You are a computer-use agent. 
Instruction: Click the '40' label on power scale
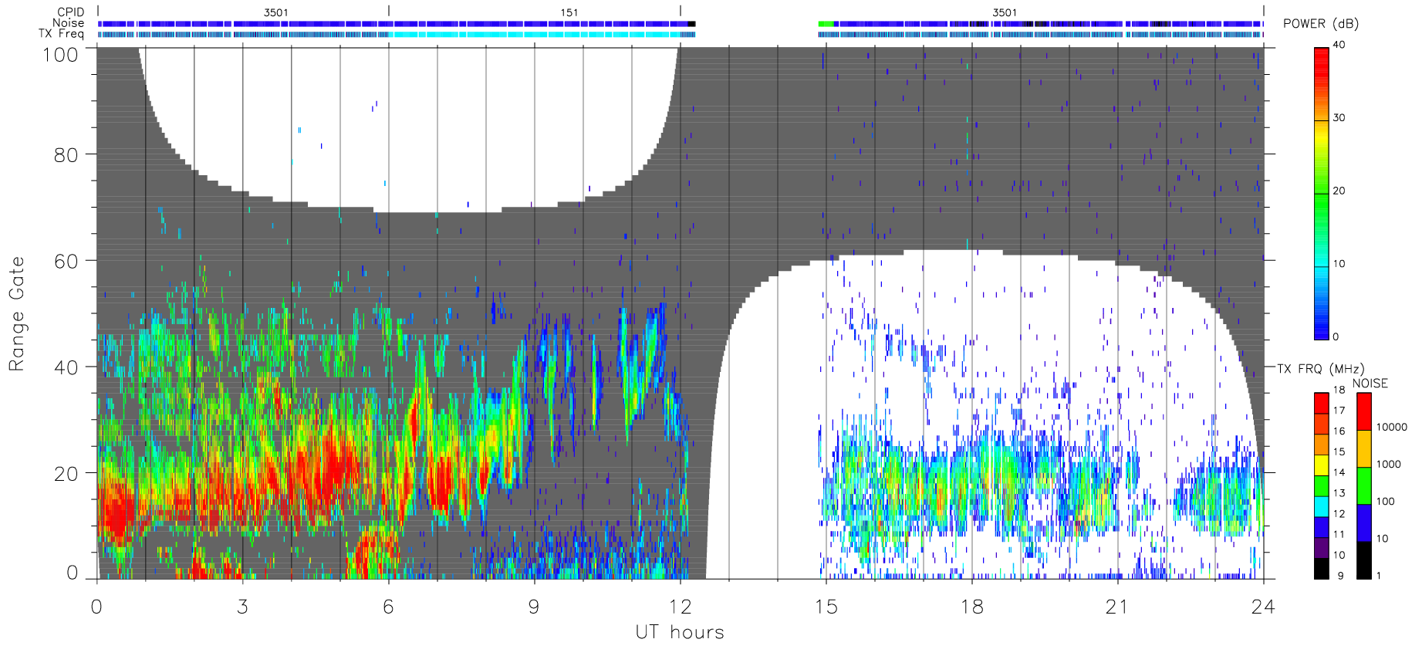(x=1339, y=45)
